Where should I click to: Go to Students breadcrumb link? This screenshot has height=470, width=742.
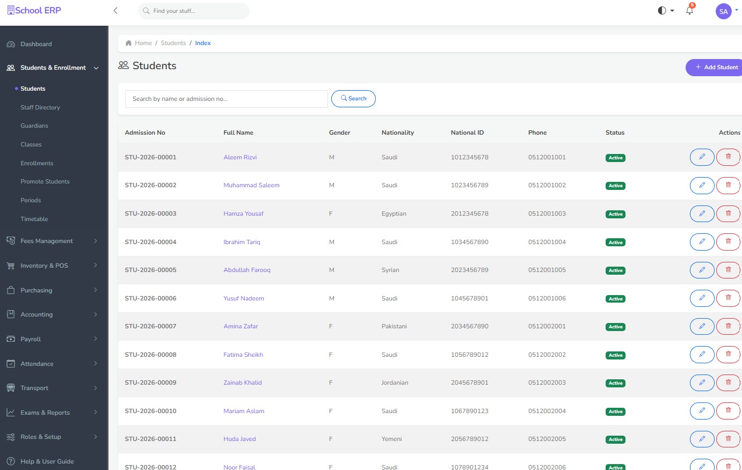pyautogui.click(x=173, y=43)
